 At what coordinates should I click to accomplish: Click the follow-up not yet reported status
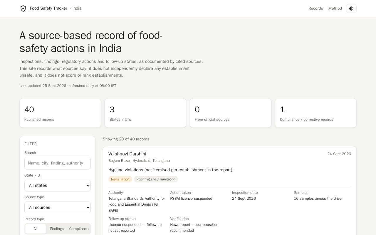[x=135, y=228]
